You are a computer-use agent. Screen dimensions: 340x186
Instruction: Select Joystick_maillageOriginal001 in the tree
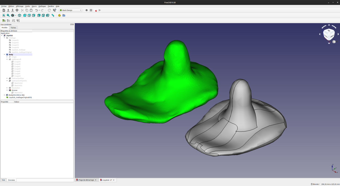(x=20, y=97)
